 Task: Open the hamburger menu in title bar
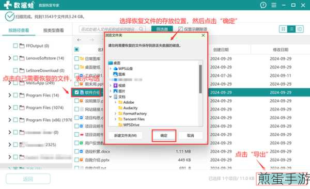click(274, 5)
